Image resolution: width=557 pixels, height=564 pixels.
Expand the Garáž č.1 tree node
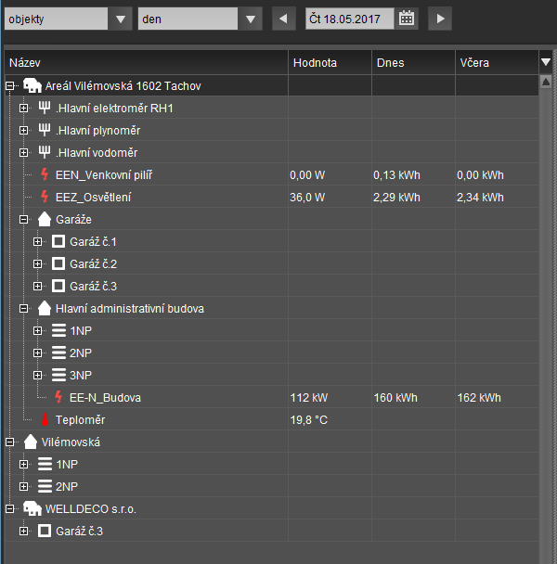pyautogui.click(x=38, y=242)
